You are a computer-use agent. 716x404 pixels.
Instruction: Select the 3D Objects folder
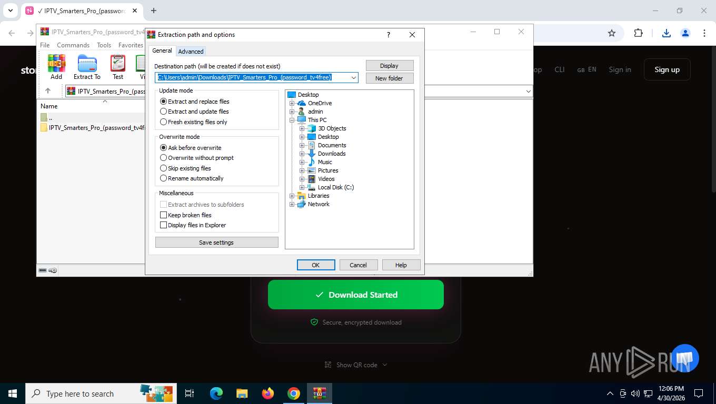pyautogui.click(x=332, y=128)
